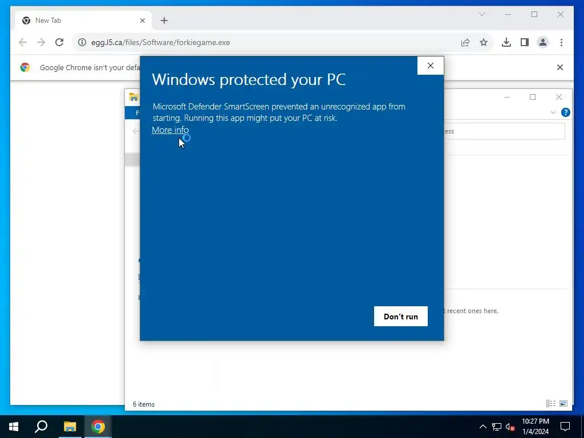This screenshot has width=584, height=438.
Task: Choose the Don't run button
Action: pos(401,316)
